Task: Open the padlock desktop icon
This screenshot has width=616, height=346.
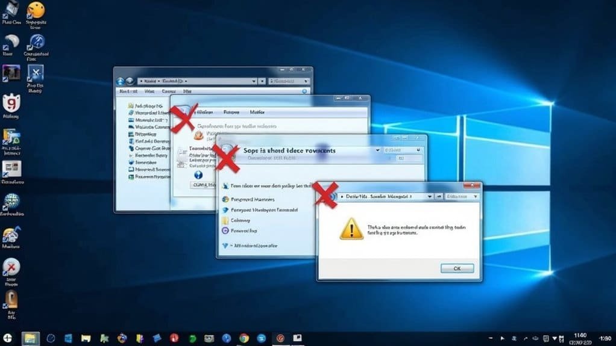Action: coord(11,299)
